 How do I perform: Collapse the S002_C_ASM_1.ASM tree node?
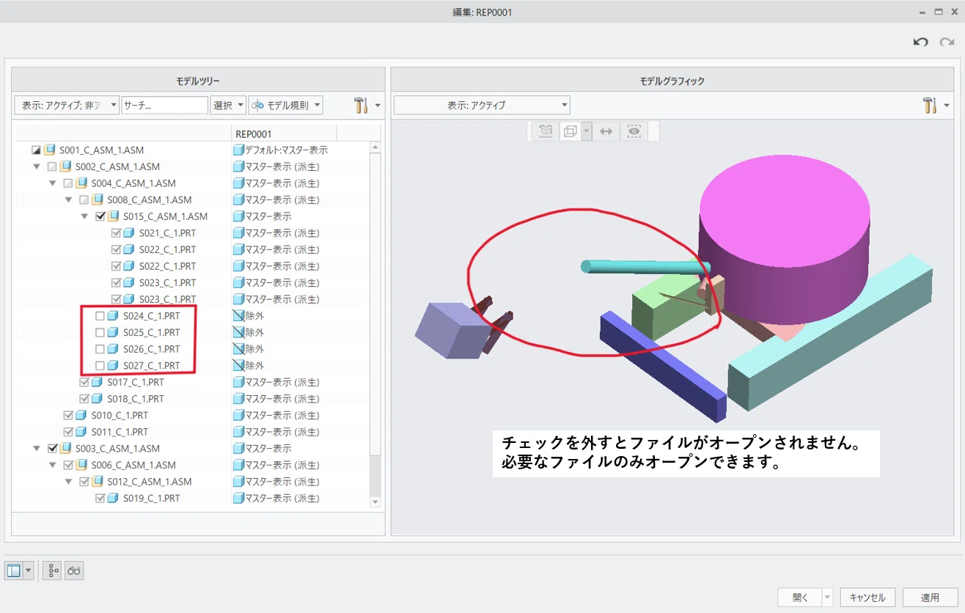37,167
